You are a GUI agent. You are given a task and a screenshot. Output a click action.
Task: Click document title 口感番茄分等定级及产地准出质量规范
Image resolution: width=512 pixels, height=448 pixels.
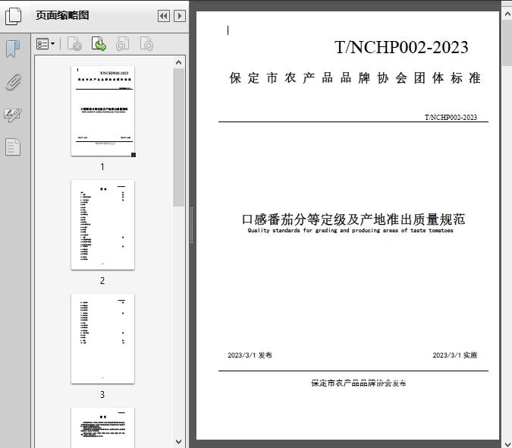[353, 219]
